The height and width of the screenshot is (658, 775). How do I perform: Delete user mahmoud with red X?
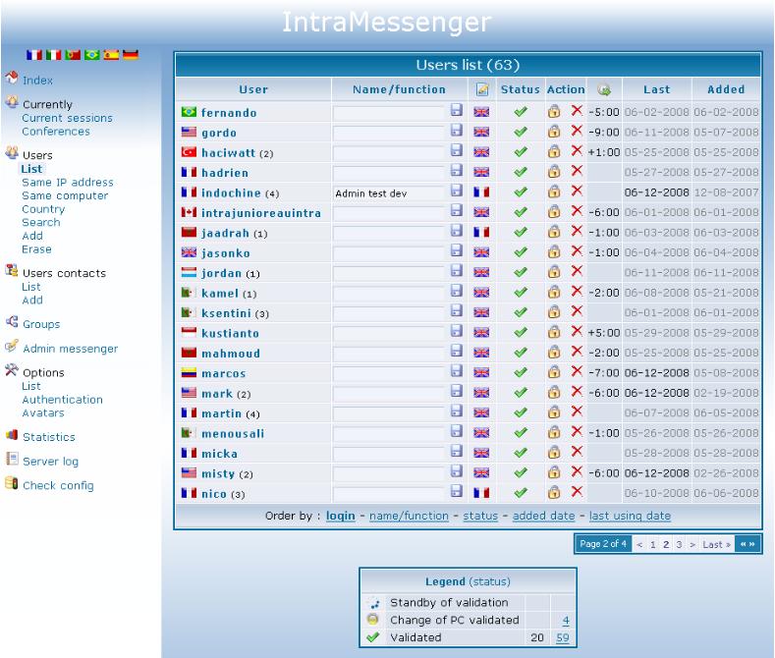(x=577, y=352)
